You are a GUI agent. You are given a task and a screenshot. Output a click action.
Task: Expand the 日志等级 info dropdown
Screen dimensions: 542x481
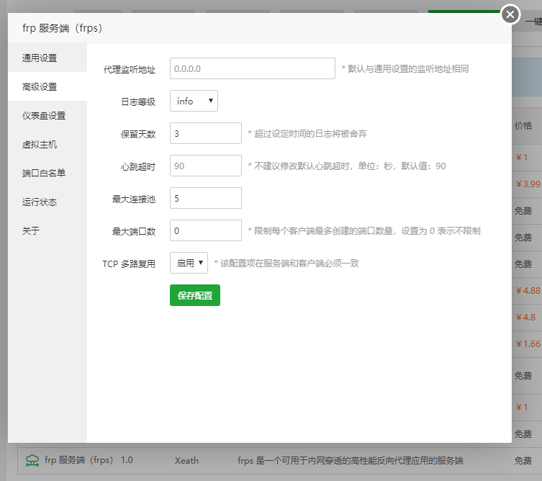(194, 101)
